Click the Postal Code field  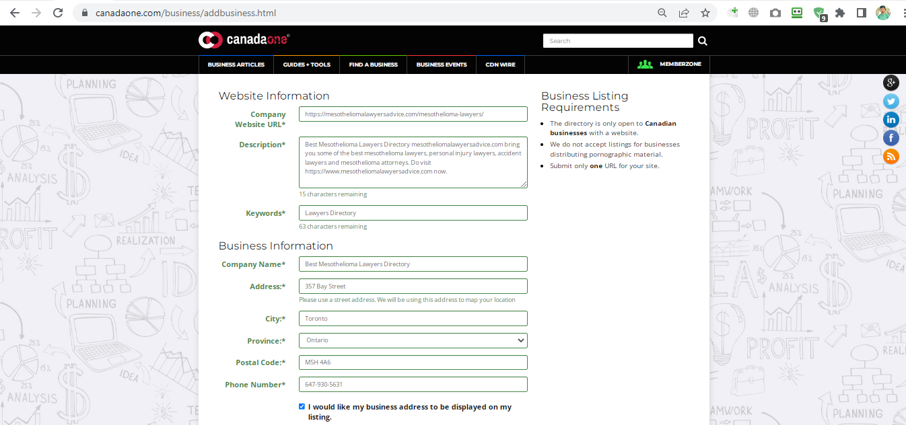click(x=413, y=362)
